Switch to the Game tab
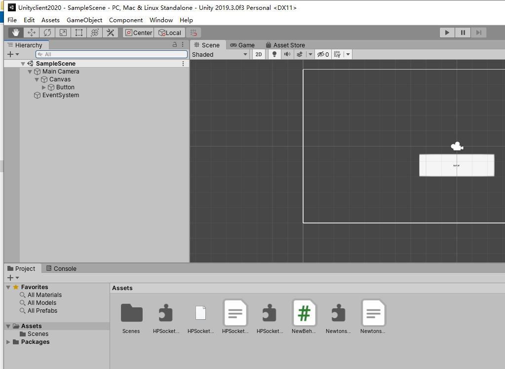The image size is (505, 369). [x=242, y=45]
